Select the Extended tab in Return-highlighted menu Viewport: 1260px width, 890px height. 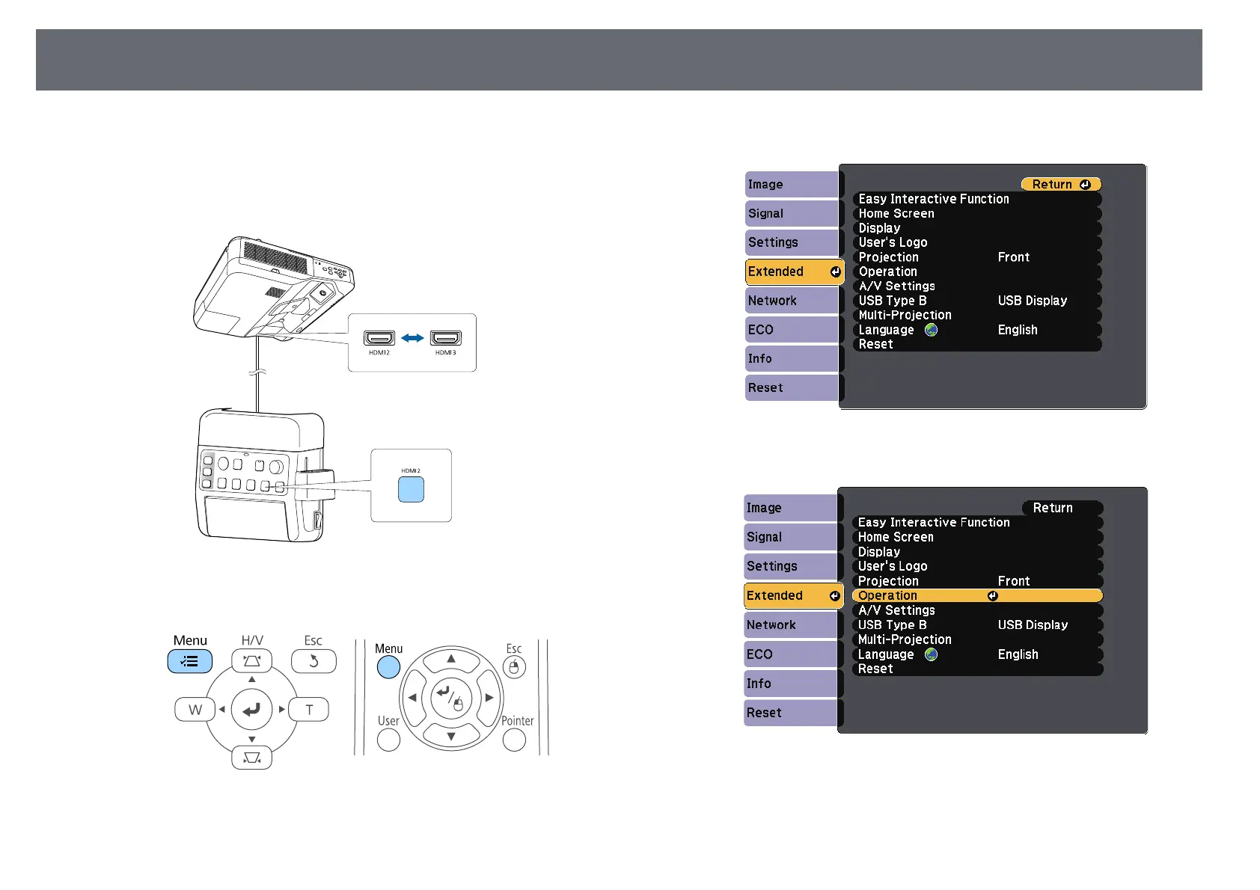point(795,271)
